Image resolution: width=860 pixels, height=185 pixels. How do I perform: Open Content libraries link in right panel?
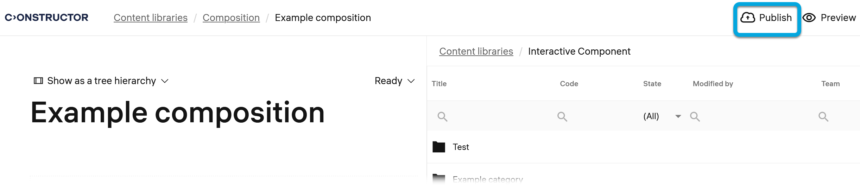[x=476, y=51]
